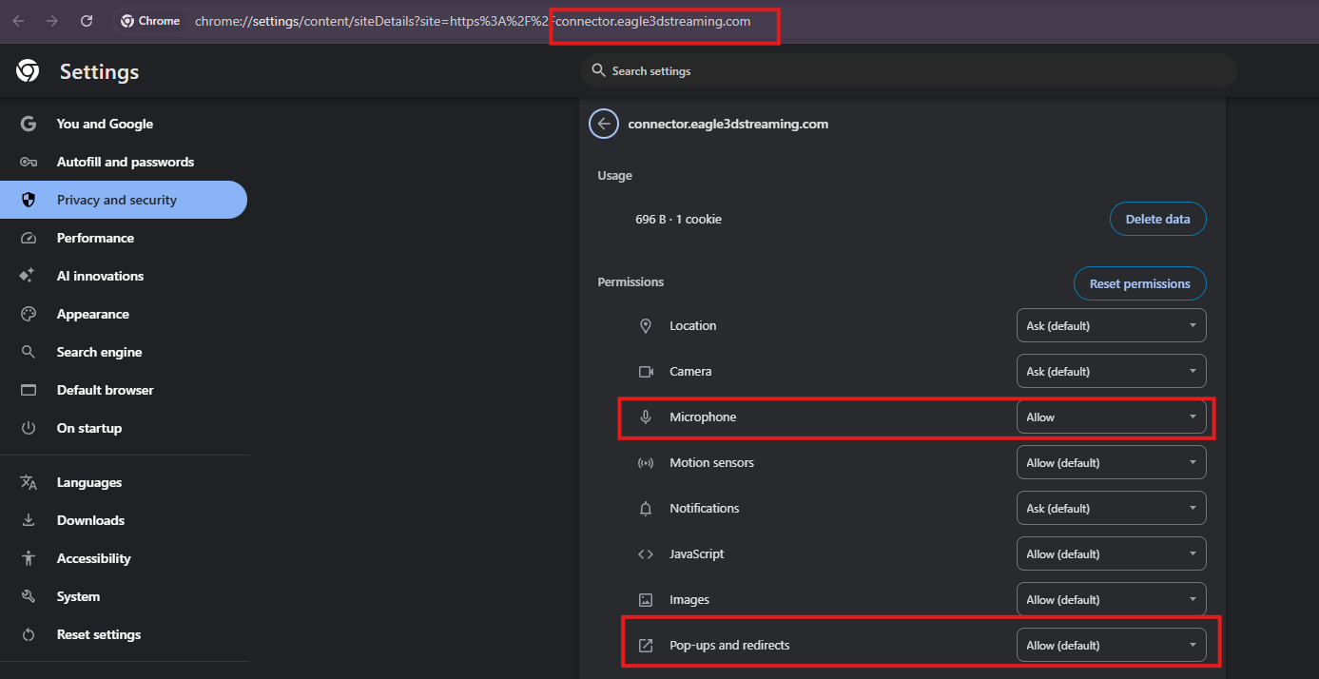Viewport: 1319px width, 679px height.
Task: Click the key icon for Autofill and passwords
Action: coord(29,162)
